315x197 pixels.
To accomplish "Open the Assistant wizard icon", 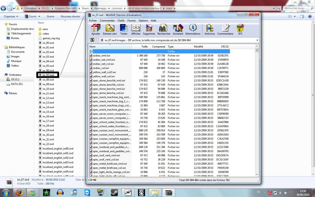I will click(178, 29).
